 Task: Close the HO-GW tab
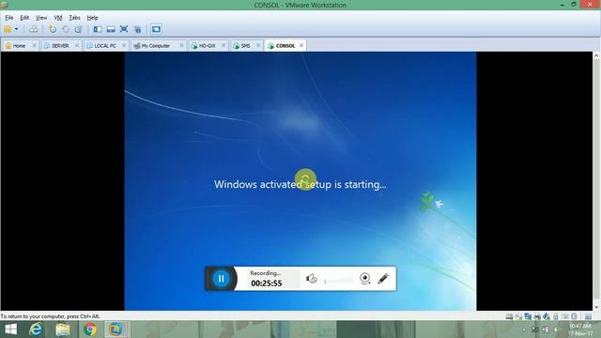tap(223, 46)
